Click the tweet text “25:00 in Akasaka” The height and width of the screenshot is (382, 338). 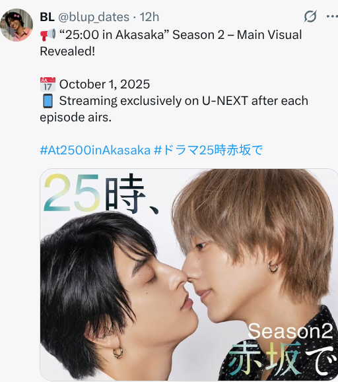(x=114, y=34)
